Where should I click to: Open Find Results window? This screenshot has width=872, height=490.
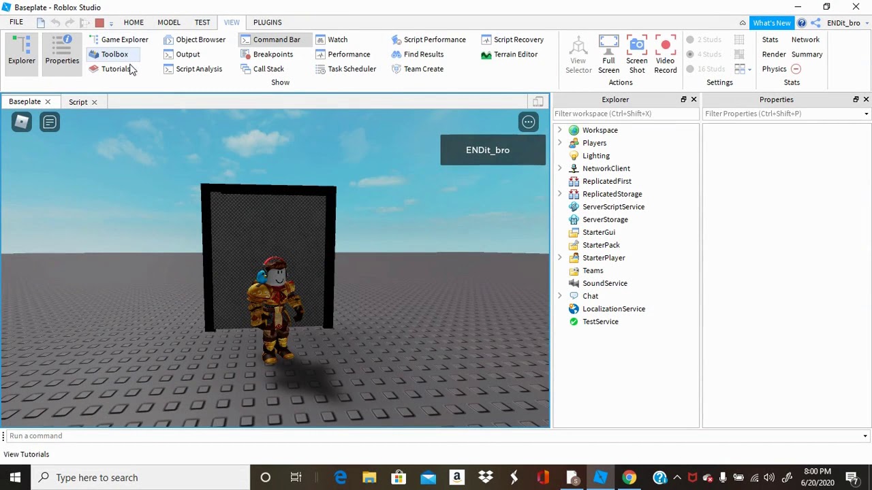tap(417, 54)
